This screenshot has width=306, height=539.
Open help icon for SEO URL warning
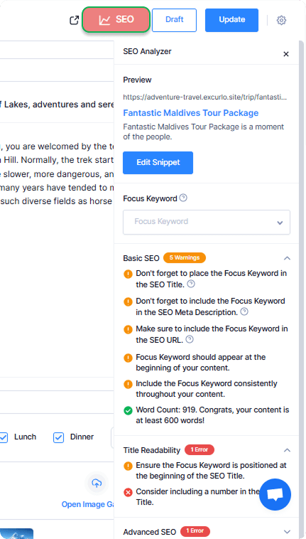[x=190, y=339]
